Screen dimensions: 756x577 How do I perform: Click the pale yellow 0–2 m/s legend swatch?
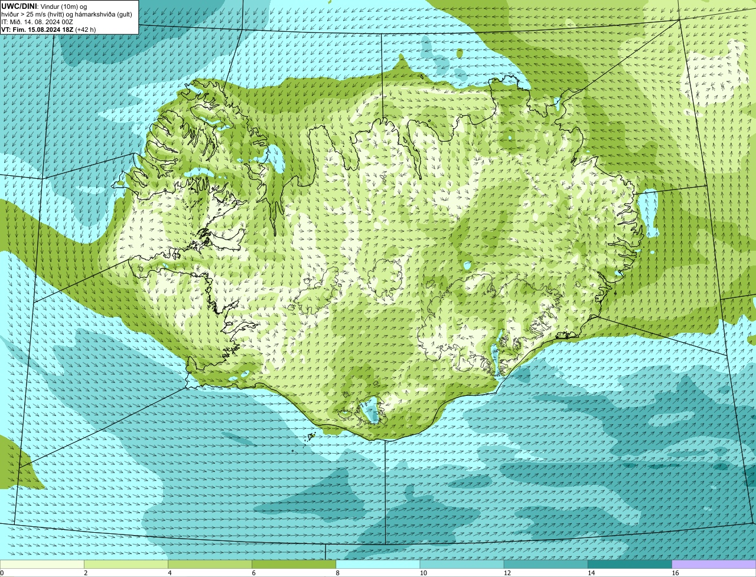point(42,564)
